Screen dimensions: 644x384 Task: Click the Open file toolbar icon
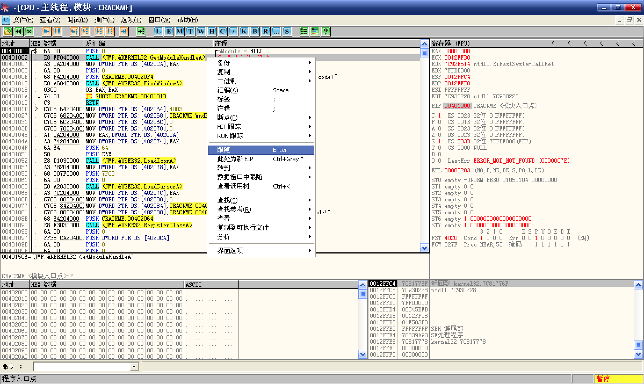(x=8, y=32)
